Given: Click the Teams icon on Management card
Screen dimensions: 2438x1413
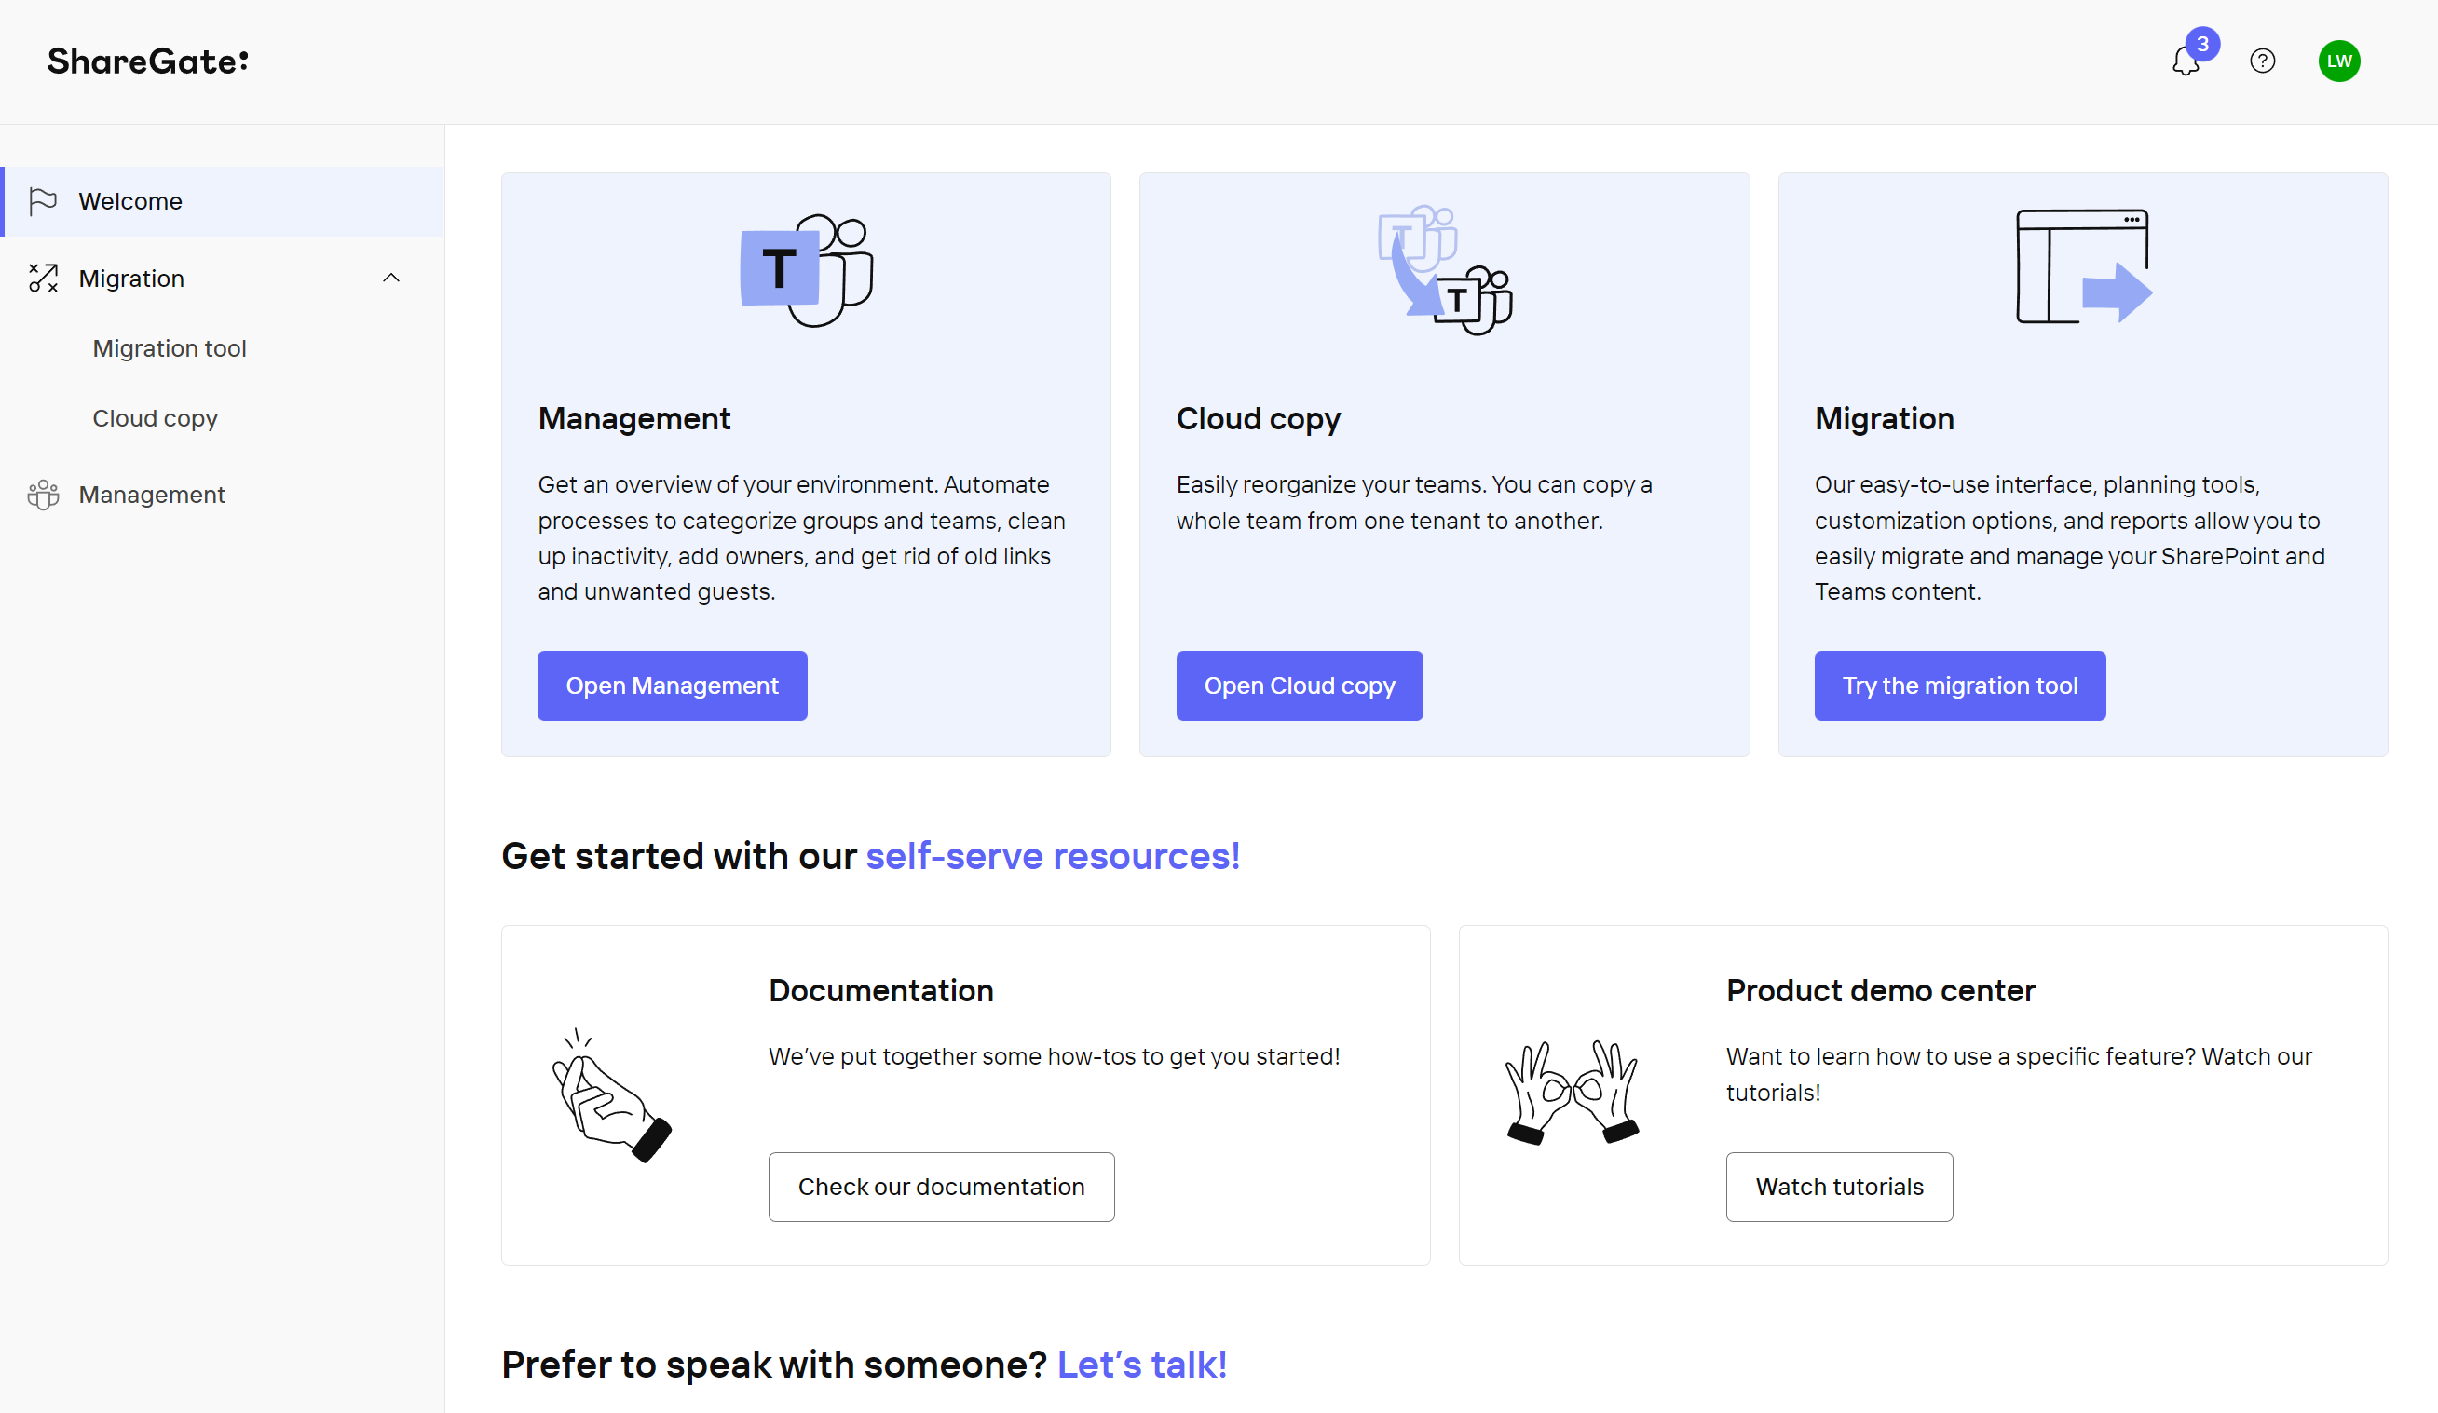Looking at the screenshot, I should (x=806, y=270).
